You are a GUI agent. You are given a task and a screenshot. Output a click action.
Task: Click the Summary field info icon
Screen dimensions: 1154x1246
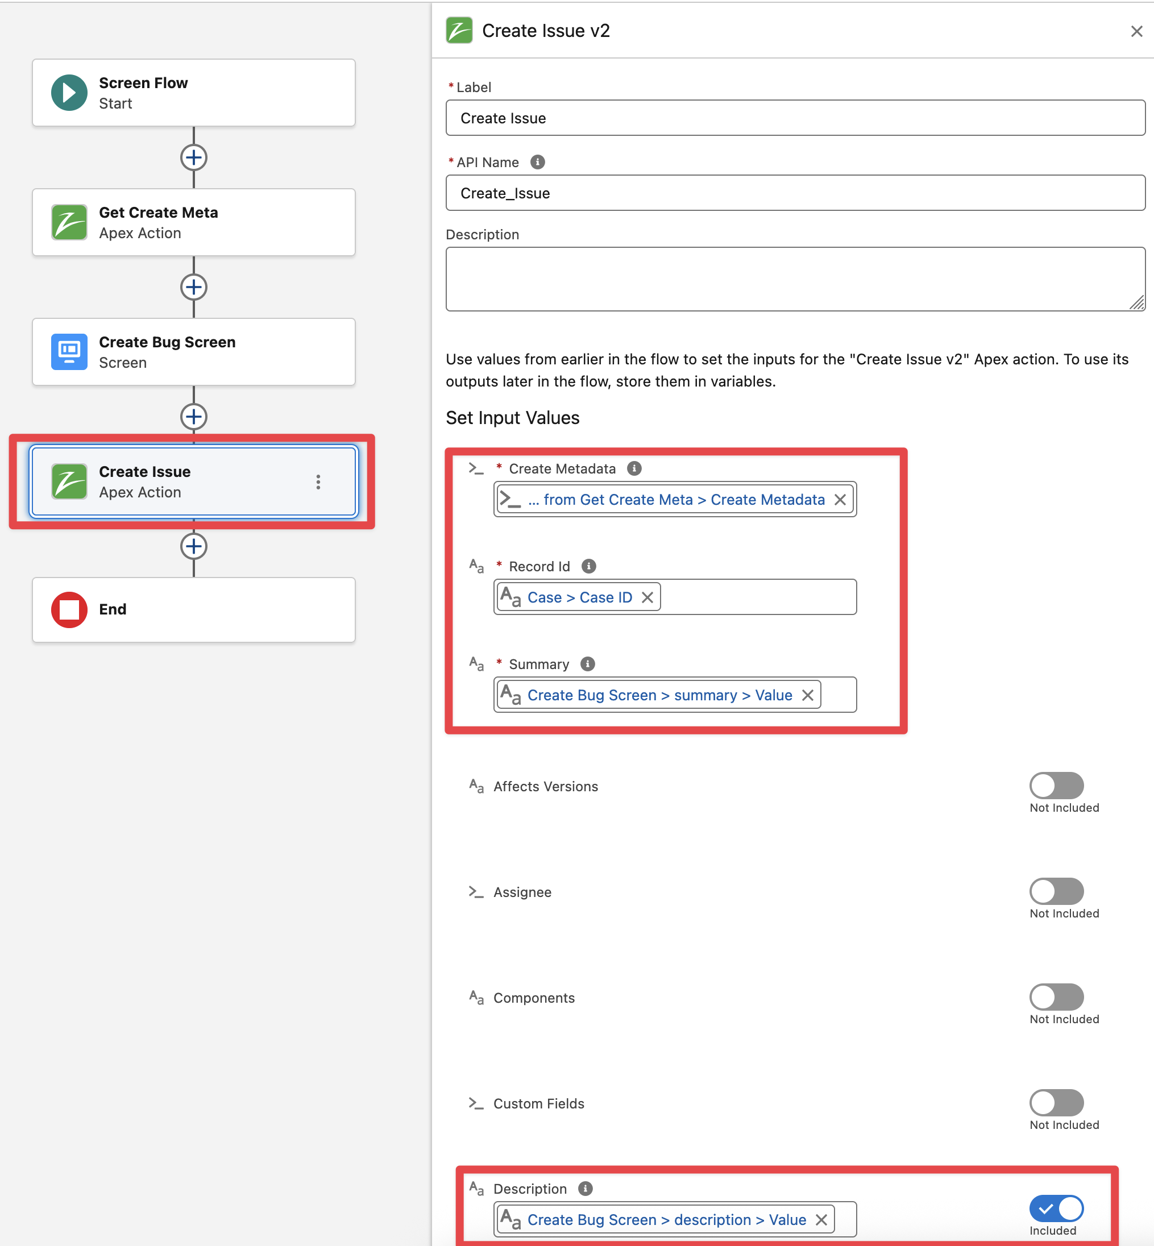587,663
